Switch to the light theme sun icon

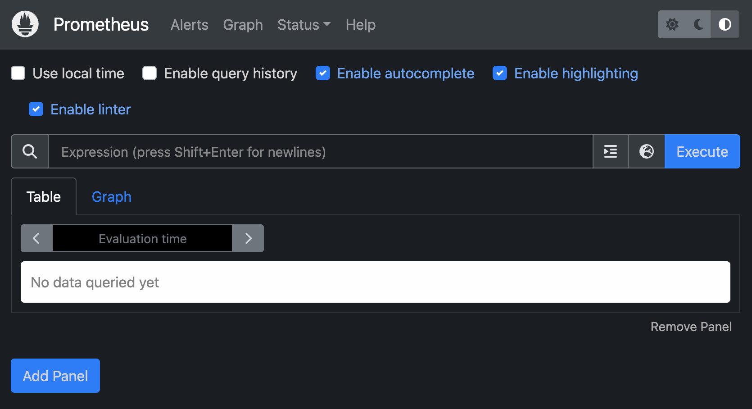(x=672, y=24)
